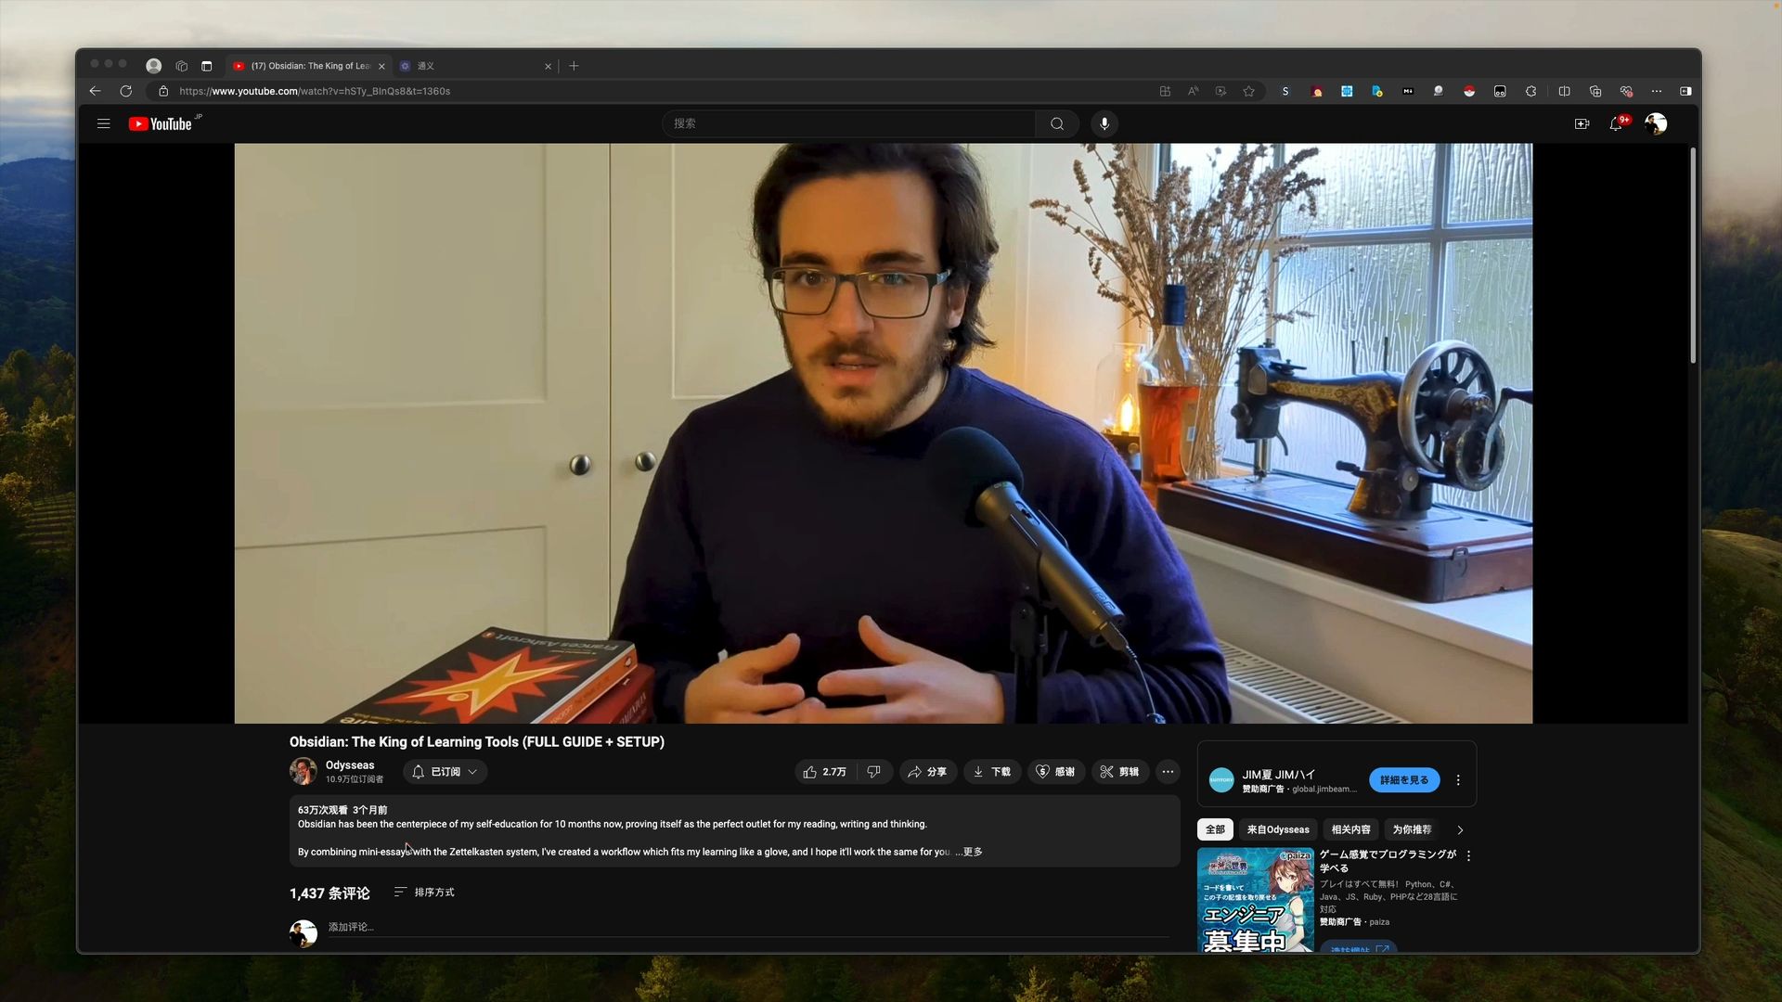Click the paiza ad title ゲーム感覚でプログラミング
This screenshot has width=1782, height=1002.
coord(1388,861)
